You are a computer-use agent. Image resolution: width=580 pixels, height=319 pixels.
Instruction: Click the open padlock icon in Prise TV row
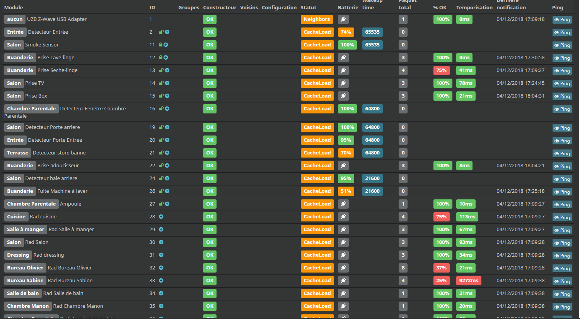(x=161, y=83)
